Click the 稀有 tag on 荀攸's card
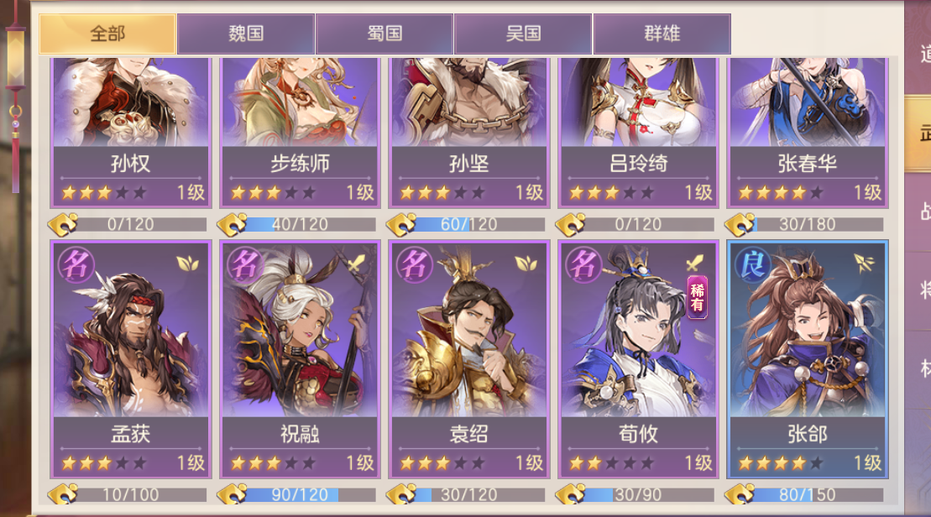 (x=697, y=297)
